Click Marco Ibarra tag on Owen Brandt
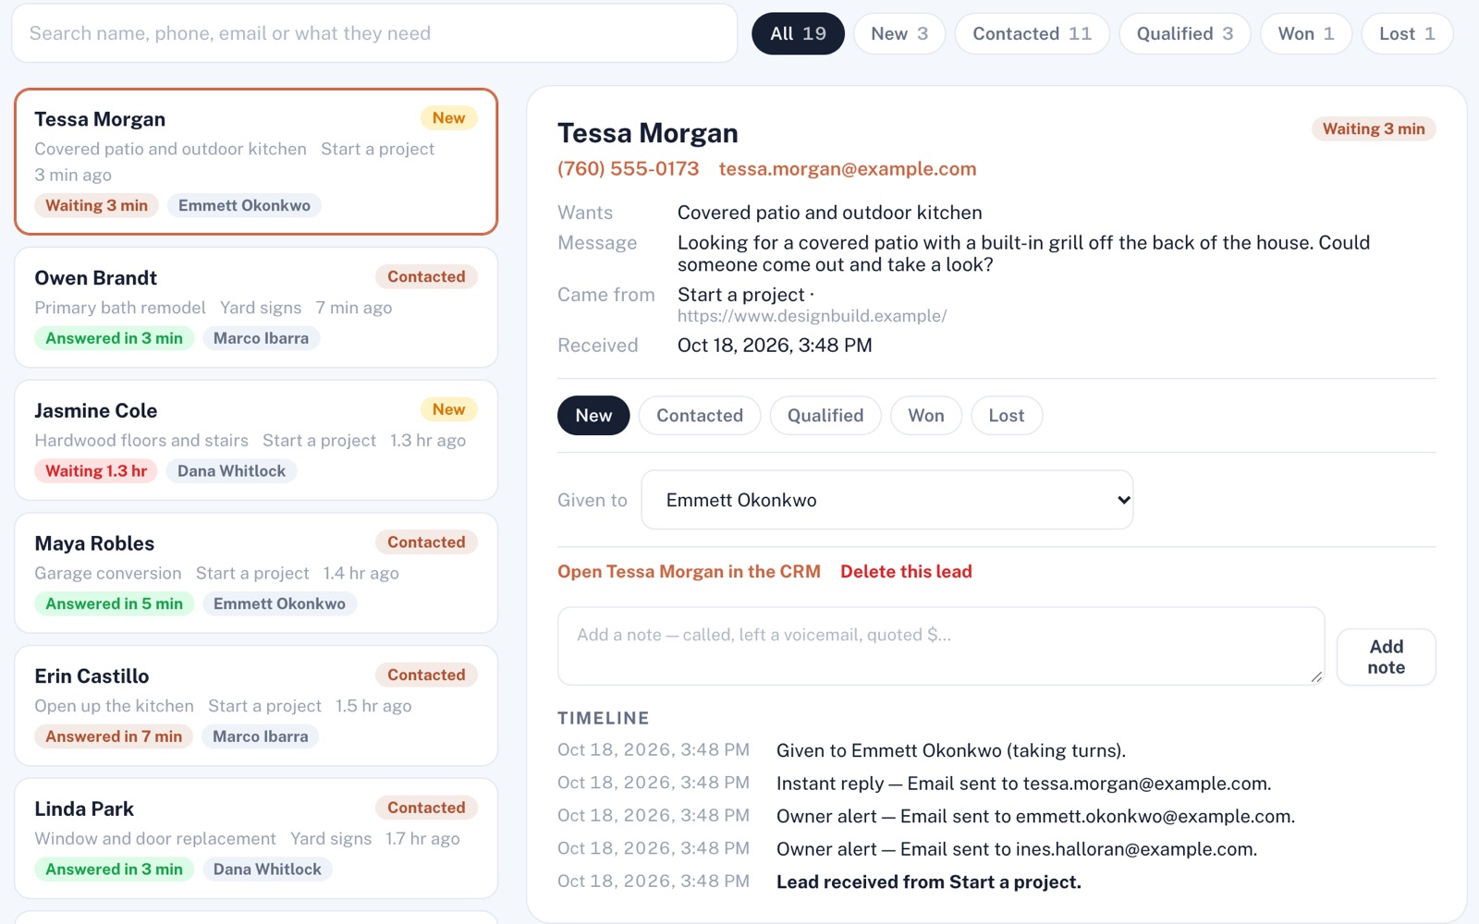1479x924 pixels. (261, 338)
